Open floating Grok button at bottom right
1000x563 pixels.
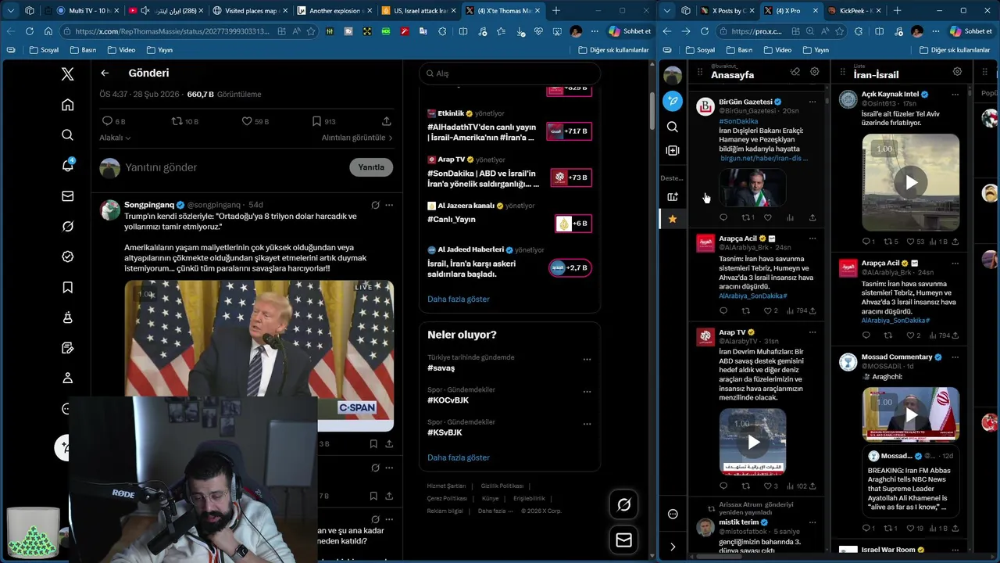623,504
